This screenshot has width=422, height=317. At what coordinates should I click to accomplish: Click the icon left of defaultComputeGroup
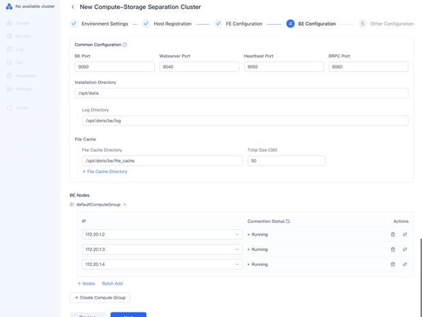pyautogui.click(x=72, y=204)
